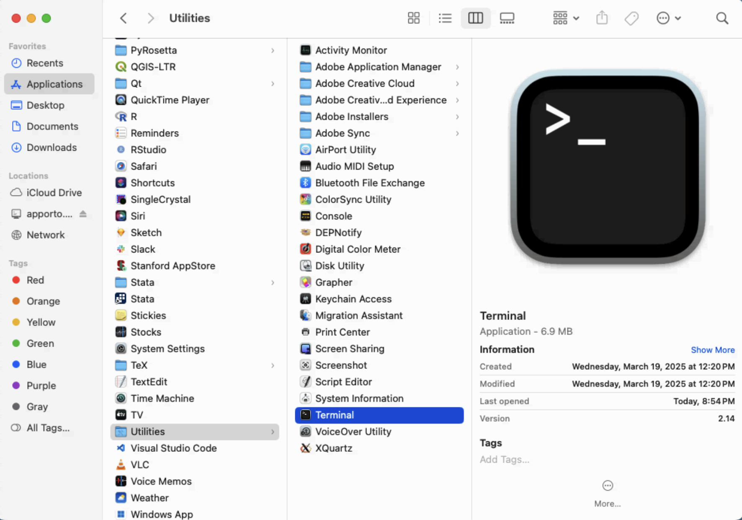742x520 pixels.
Task: Switch to gallery view
Action: click(507, 18)
